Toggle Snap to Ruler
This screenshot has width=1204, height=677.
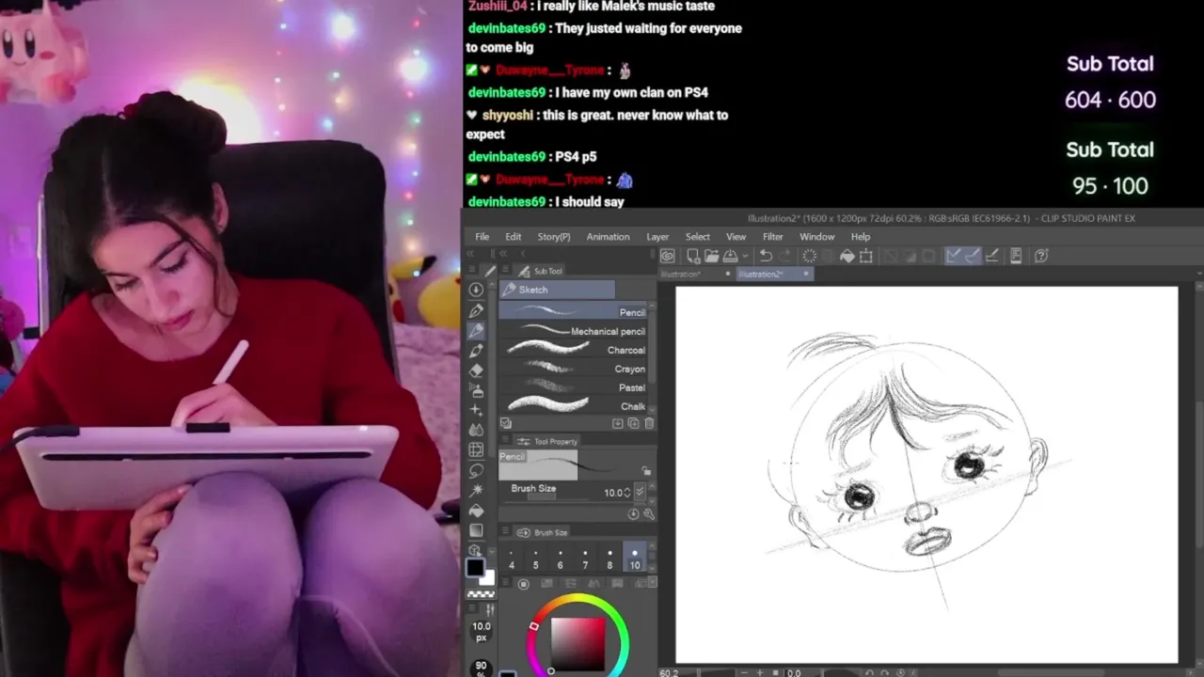pos(952,256)
